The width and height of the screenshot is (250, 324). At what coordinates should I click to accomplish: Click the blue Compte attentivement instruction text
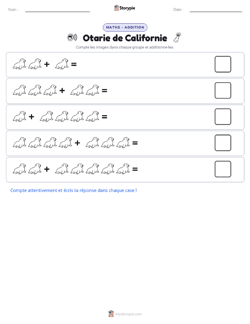(x=73, y=190)
